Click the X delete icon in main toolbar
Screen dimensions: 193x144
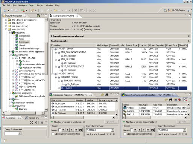76,11
